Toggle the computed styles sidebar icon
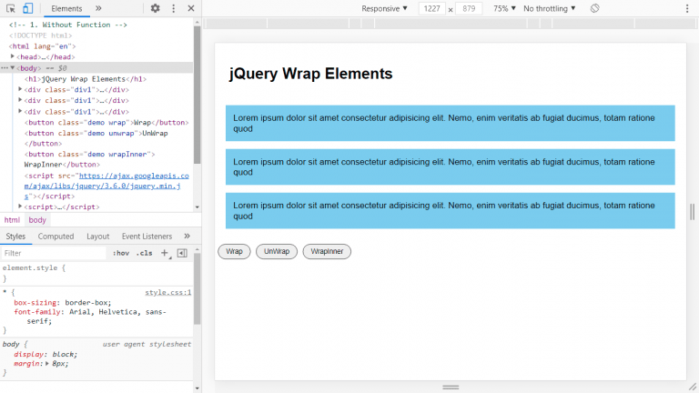 point(182,253)
